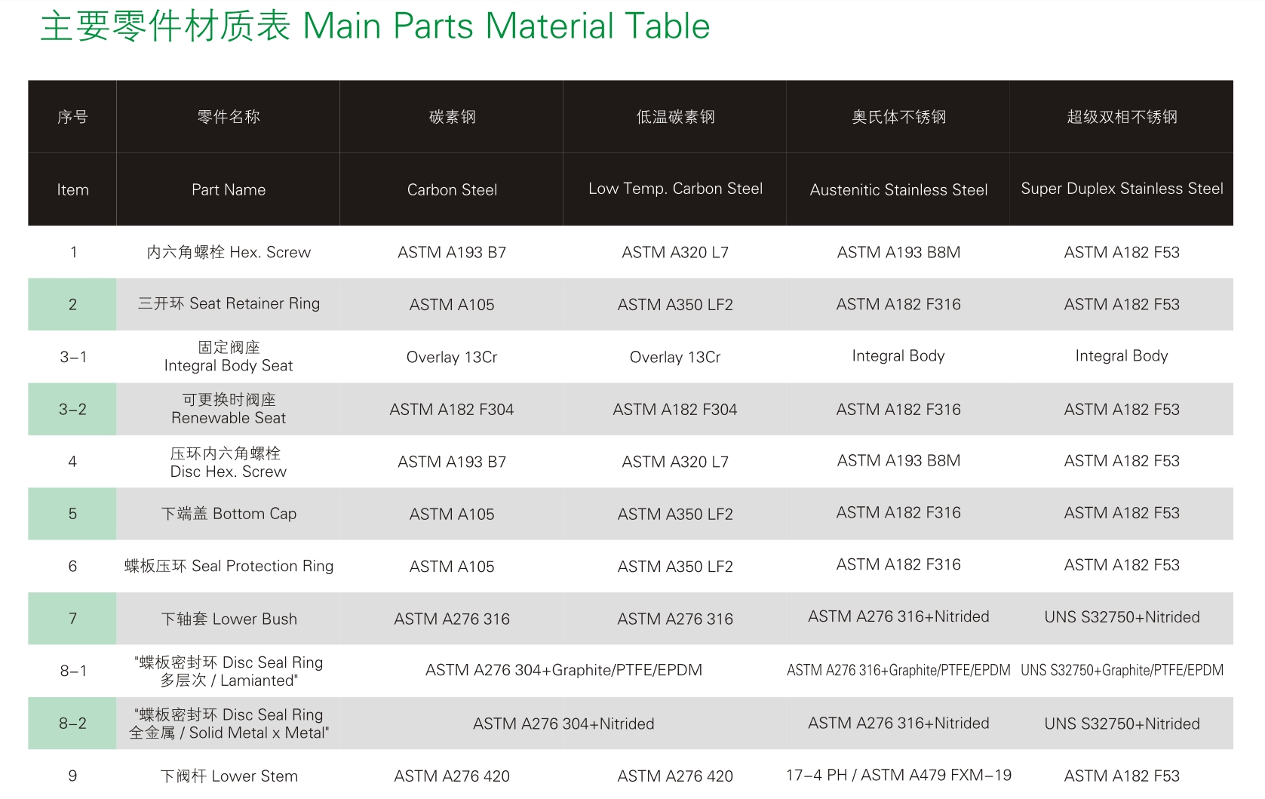The image size is (1265, 799).
Task: Click the 'Seat Retainer Ring' cell
Action: tap(228, 304)
